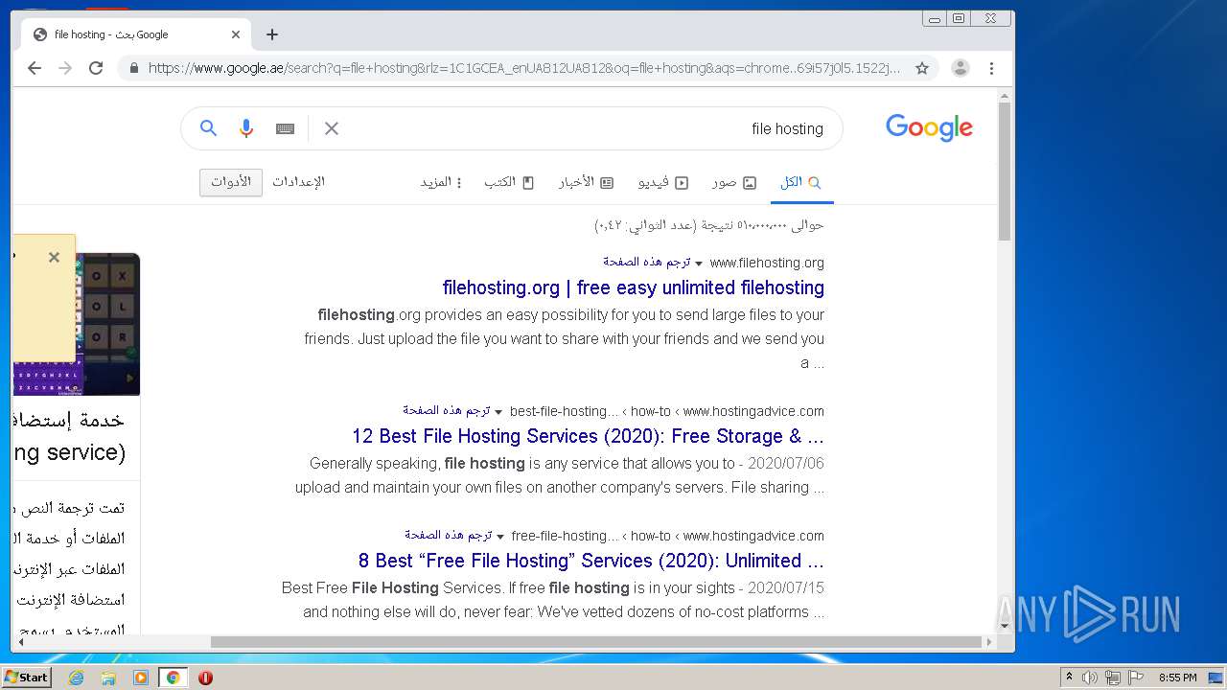The width and height of the screenshot is (1227, 690).
Task: Open a new tab with the plus button
Action: click(x=272, y=34)
